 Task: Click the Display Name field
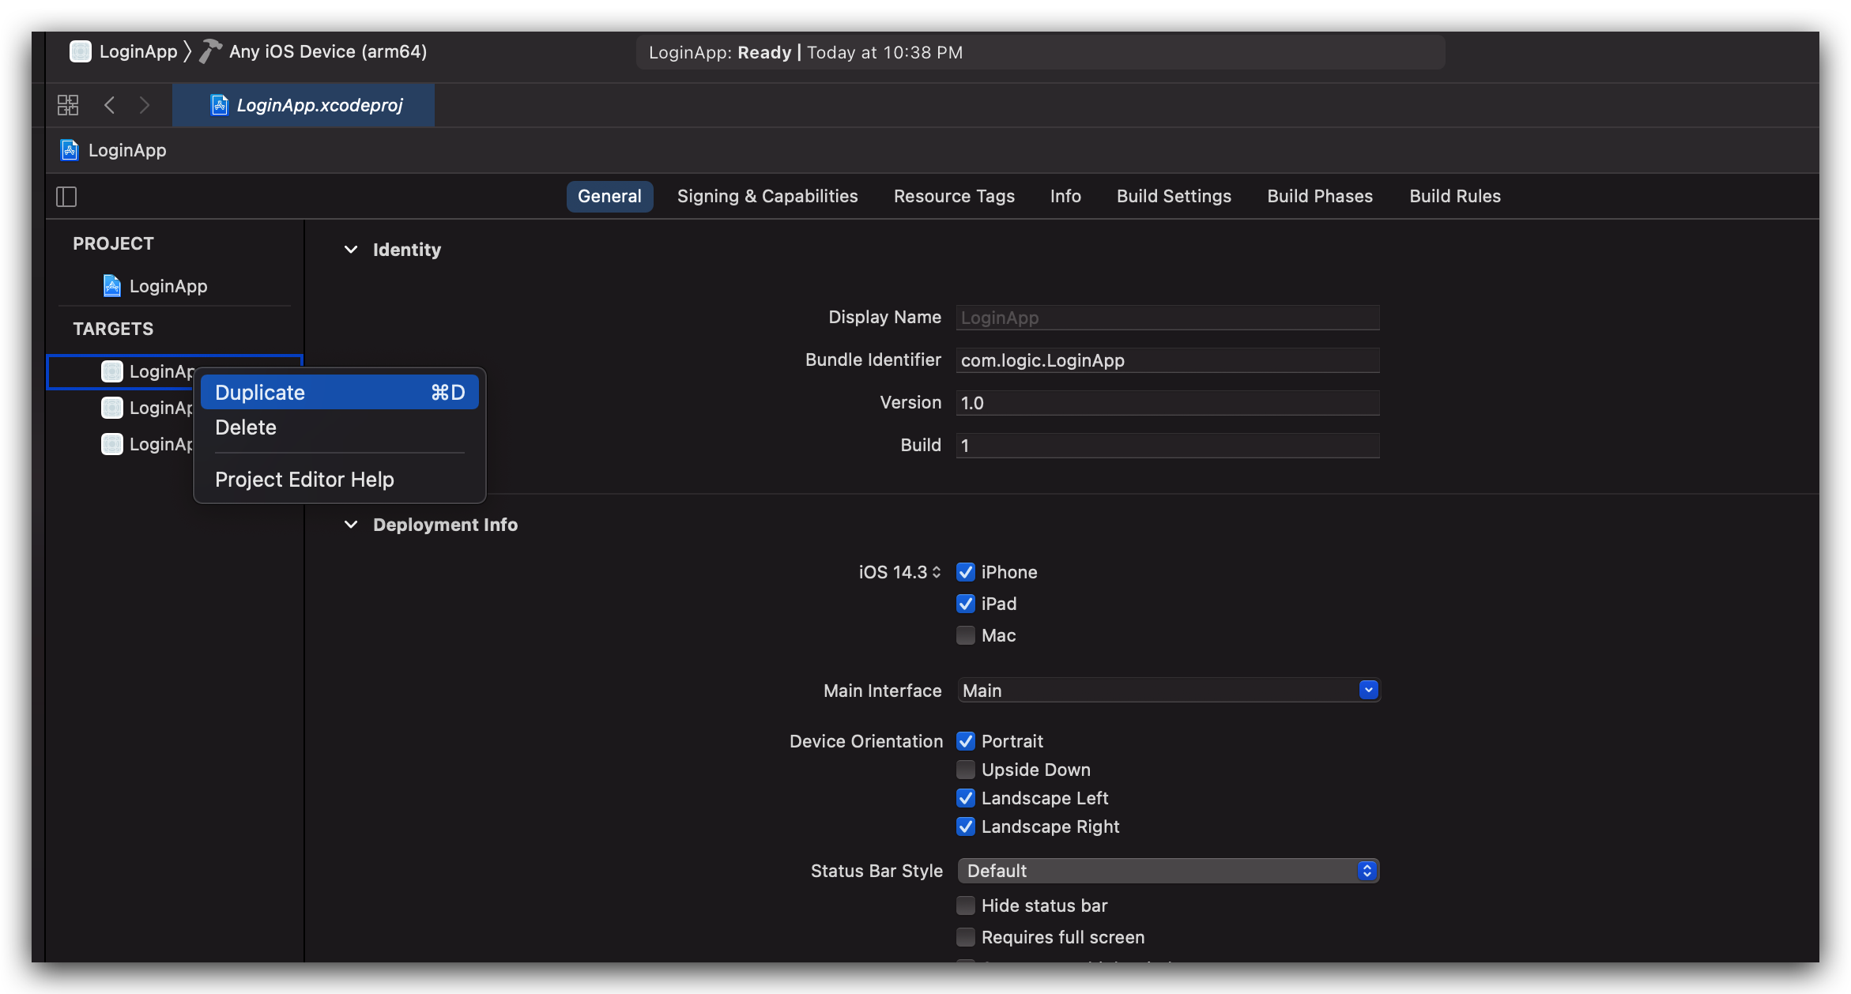tap(1168, 318)
